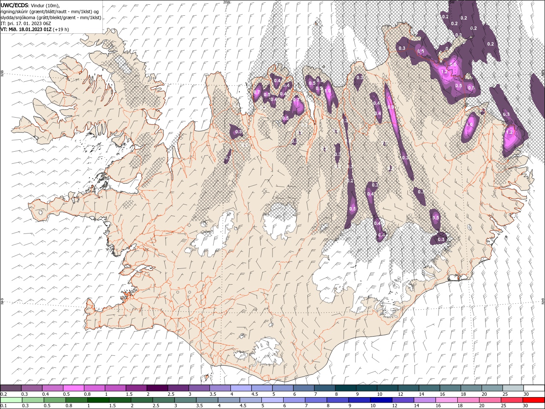Select the dark teal 8–9 swatch in upper legend row
Image resolution: width=545 pixels, height=409 pixels.
point(346,388)
